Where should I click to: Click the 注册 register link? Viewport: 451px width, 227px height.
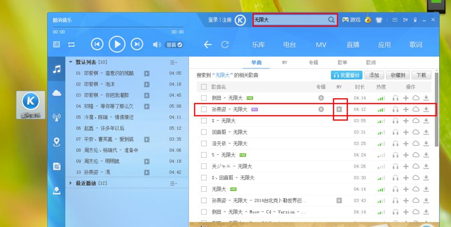(227, 20)
